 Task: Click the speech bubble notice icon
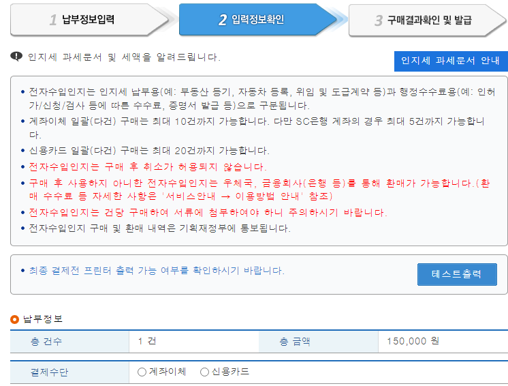(x=16, y=57)
